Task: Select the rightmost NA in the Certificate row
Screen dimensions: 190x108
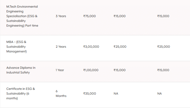Action: point(159,94)
